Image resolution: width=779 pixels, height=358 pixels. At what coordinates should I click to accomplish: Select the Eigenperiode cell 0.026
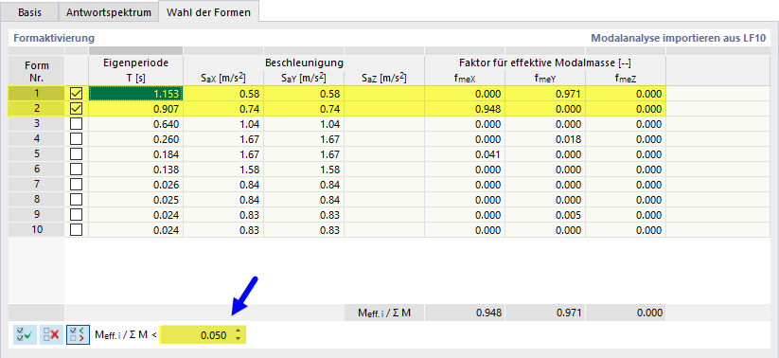click(136, 185)
